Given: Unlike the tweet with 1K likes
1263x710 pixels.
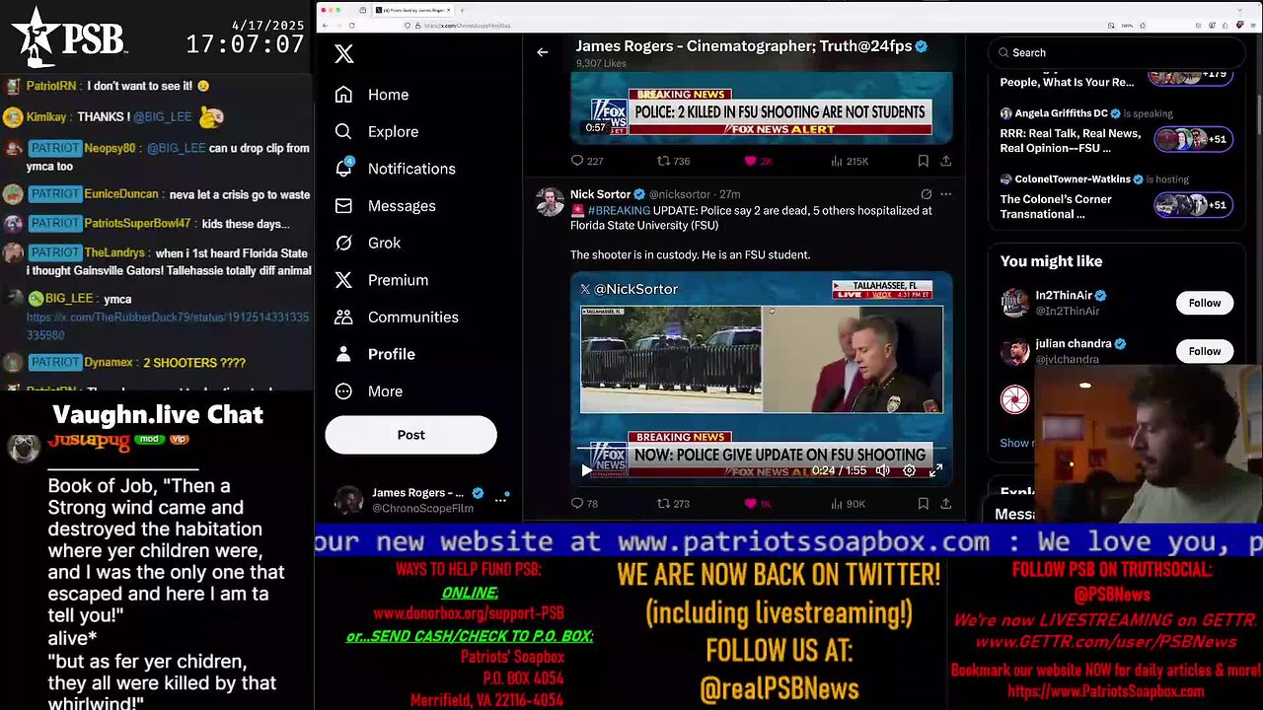Looking at the screenshot, I should (x=758, y=504).
